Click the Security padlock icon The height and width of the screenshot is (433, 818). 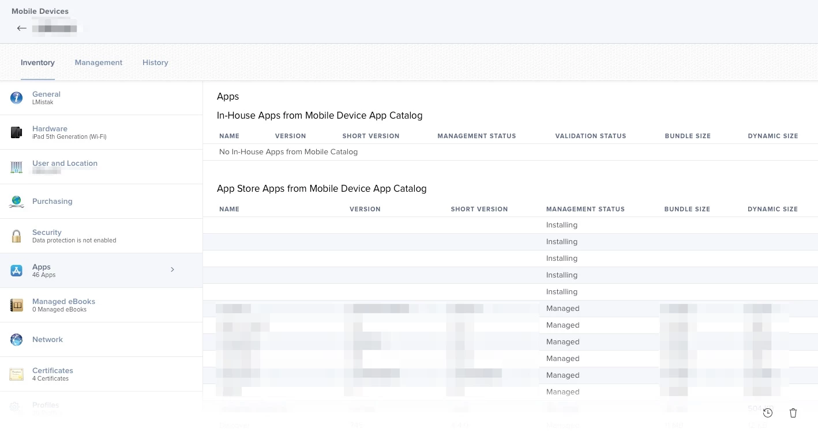point(17,236)
